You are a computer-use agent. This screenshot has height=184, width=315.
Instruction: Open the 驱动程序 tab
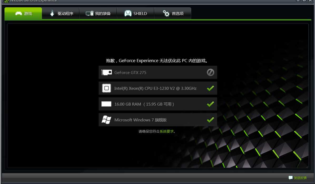[x=61, y=13]
